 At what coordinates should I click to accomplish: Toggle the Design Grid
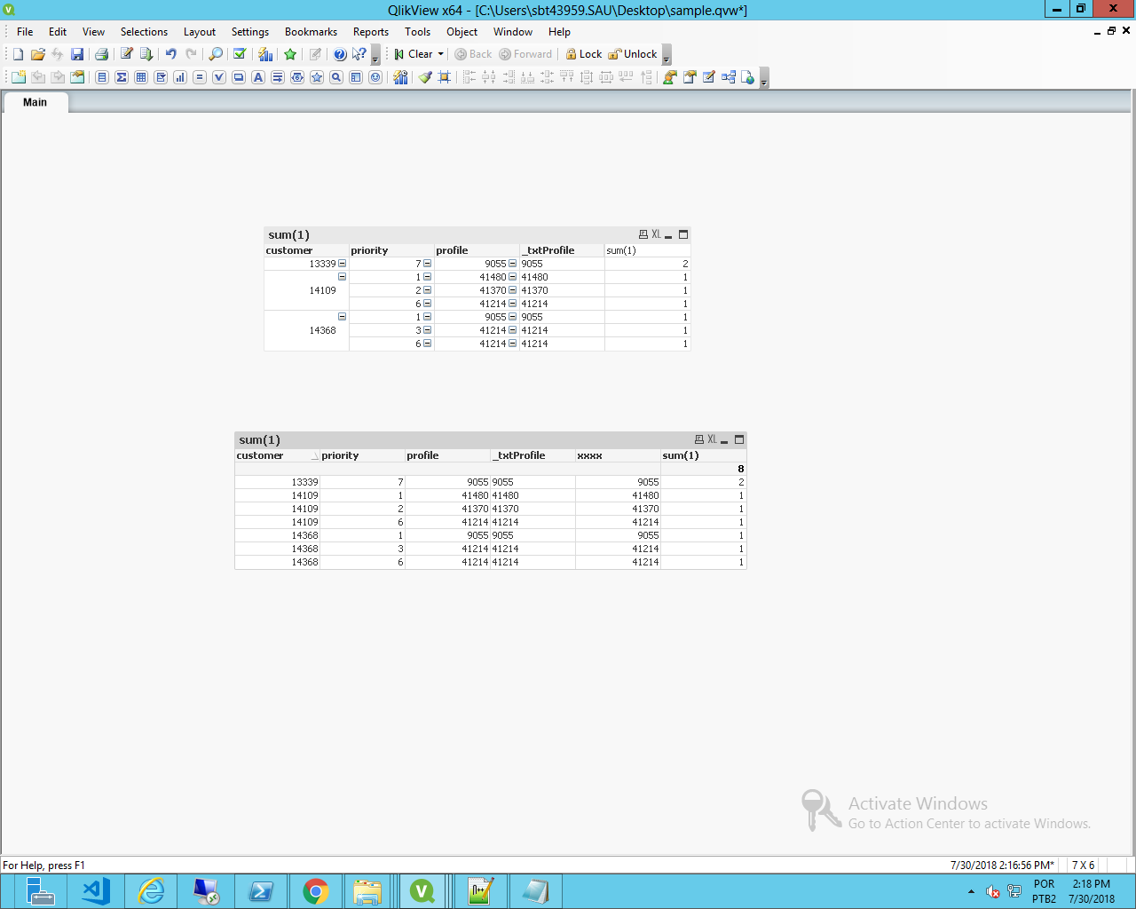pos(445,77)
